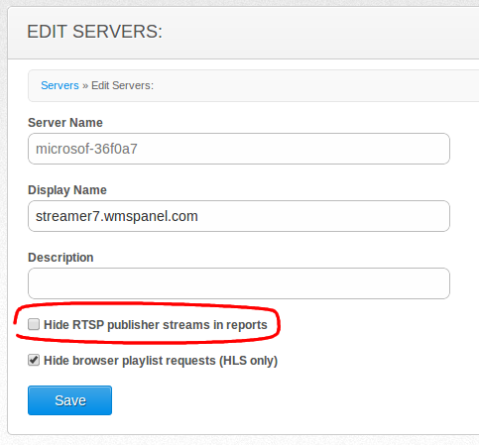Image resolution: width=479 pixels, height=445 pixels.
Task: Click the blue Save button
Action: coord(69,400)
